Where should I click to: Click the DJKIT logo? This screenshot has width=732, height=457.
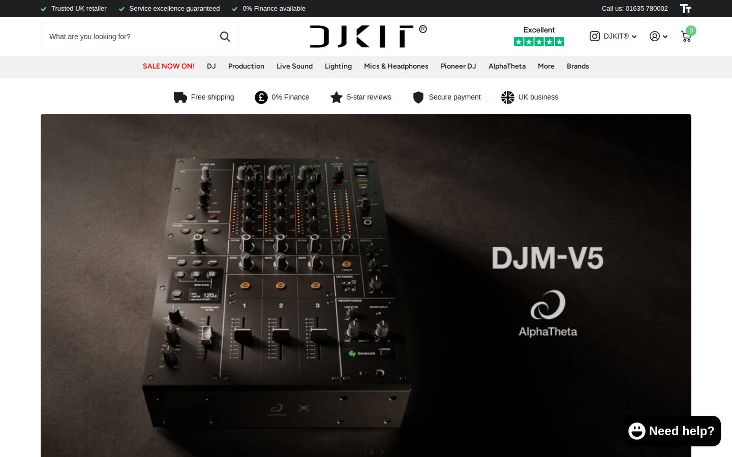click(368, 36)
